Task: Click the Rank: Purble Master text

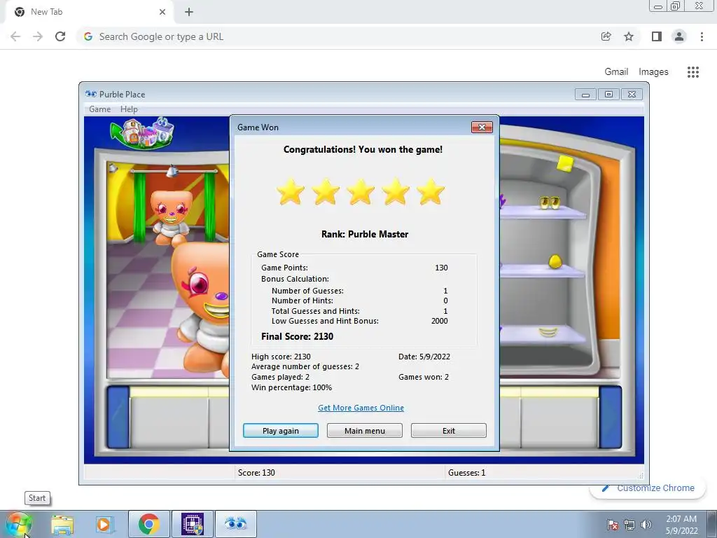Action: 364,234
